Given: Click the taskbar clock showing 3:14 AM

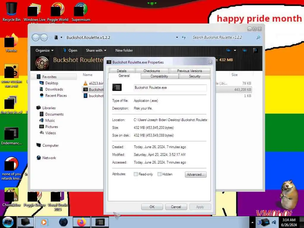Looking at the screenshot, I should (x=289, y=222).
